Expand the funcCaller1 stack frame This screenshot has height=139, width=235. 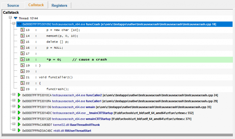[13, 101]
